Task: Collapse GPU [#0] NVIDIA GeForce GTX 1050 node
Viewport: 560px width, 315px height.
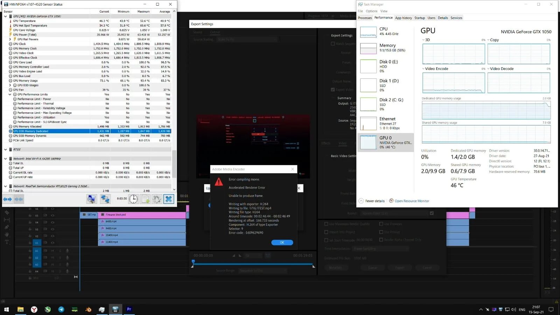Action: click(5, 16)
